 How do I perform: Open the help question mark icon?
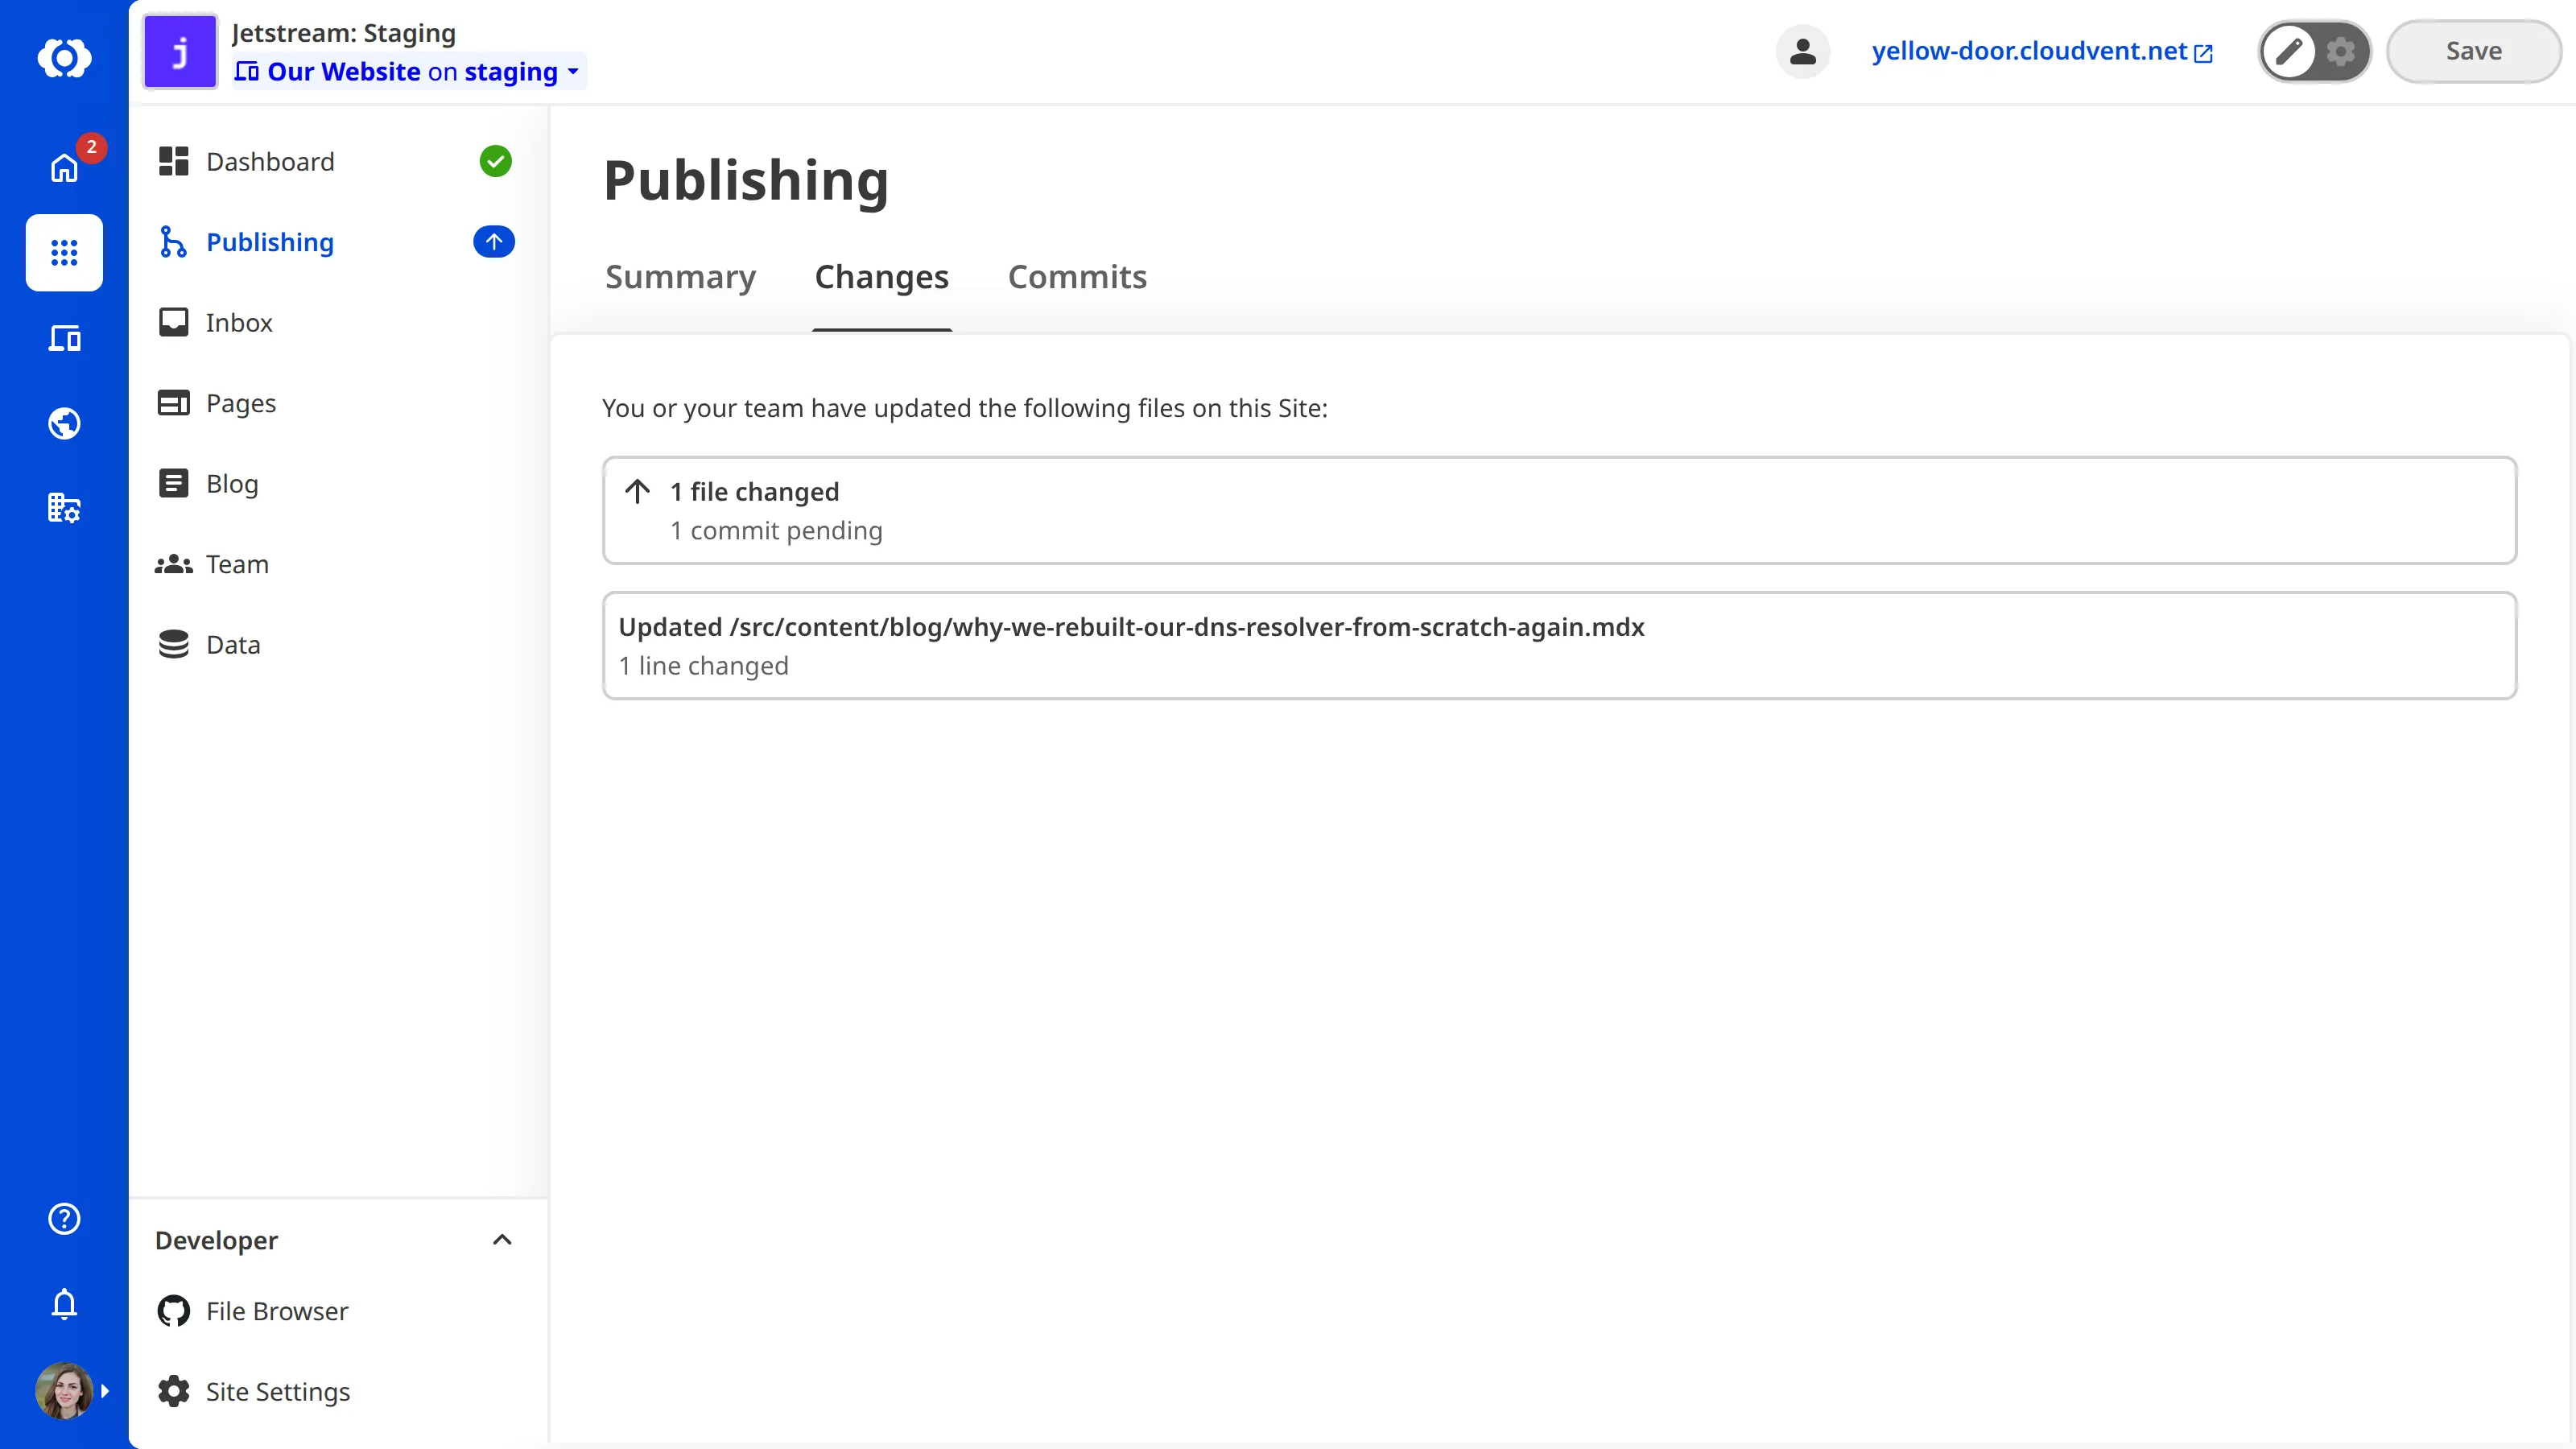(64, 1218)
